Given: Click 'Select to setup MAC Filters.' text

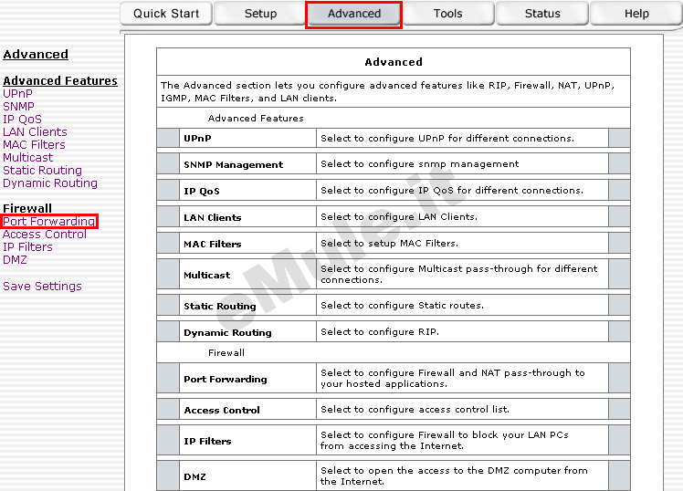Looking at the screenshot, I should pos(389,244).
